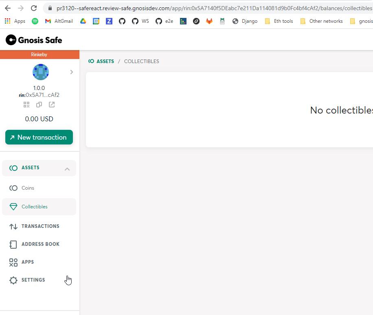Expand the Safe list with the chevron
The height and width of the screenshot is (315, 373).
[72, 72]
